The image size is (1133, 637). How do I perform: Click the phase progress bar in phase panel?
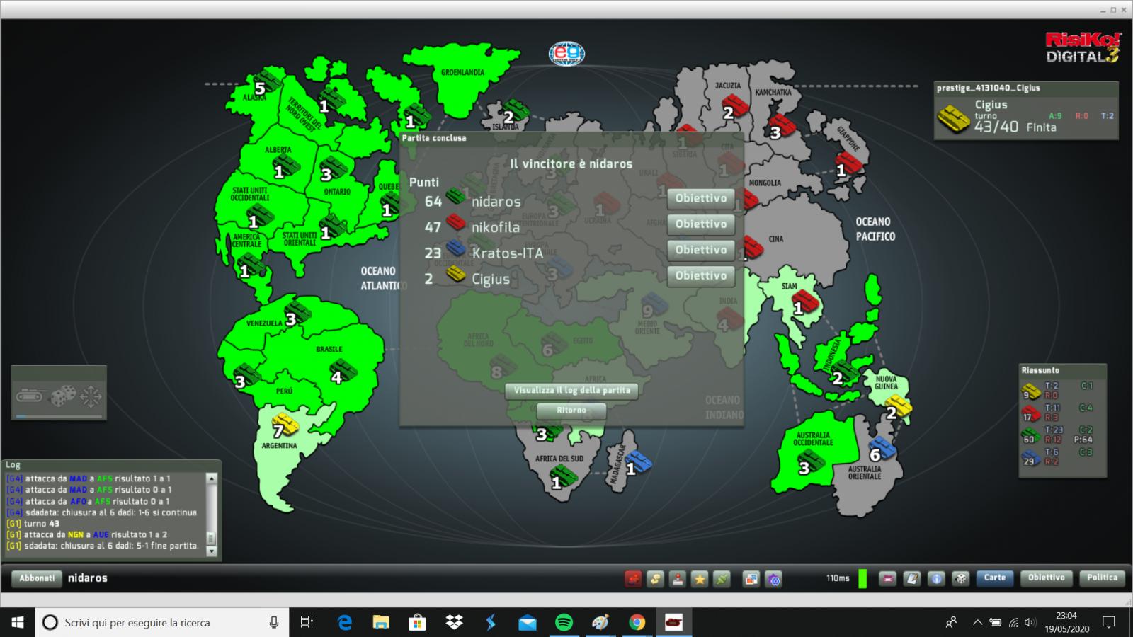(x=59, y=417)
